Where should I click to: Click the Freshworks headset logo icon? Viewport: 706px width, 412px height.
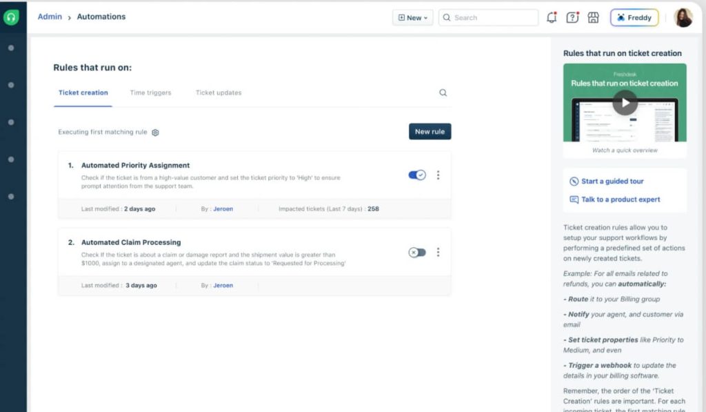11,17
